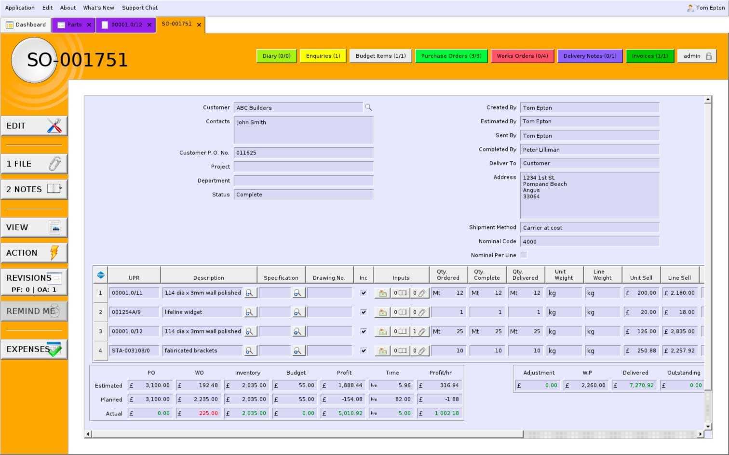Click the inputs icon on row 3

tap(382, 332)
